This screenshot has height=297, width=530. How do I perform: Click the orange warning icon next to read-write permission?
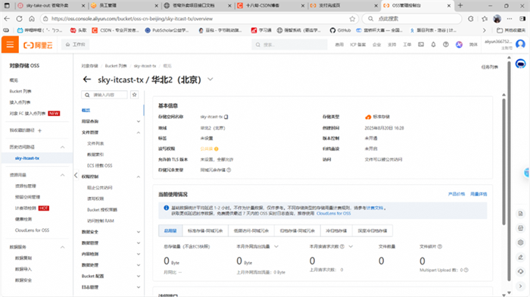217,148
